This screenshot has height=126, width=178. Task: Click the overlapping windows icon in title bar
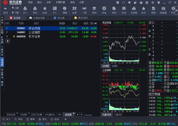pos(135,2)
